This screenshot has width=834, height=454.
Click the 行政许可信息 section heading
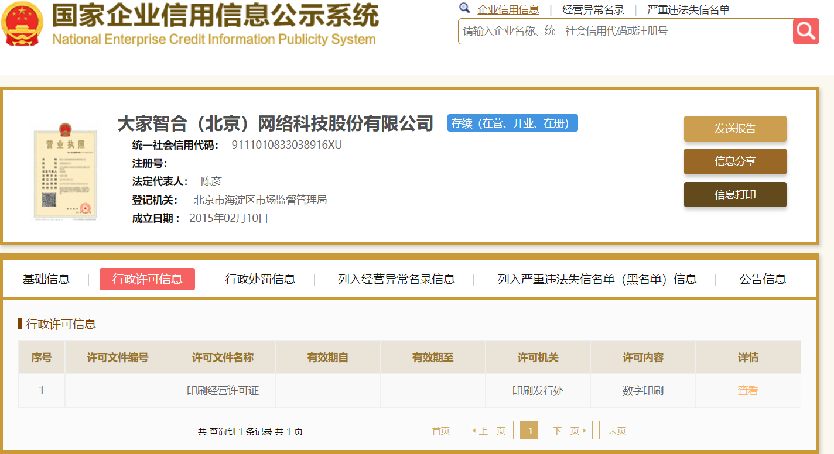(61, 324)
